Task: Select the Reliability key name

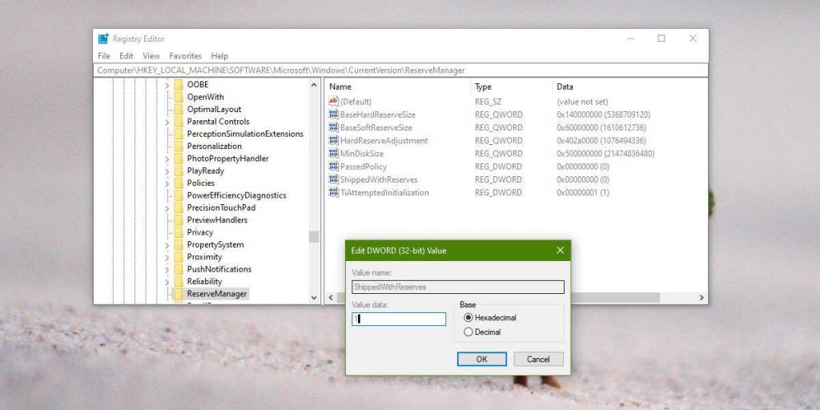Action: [x=204, y=281]
